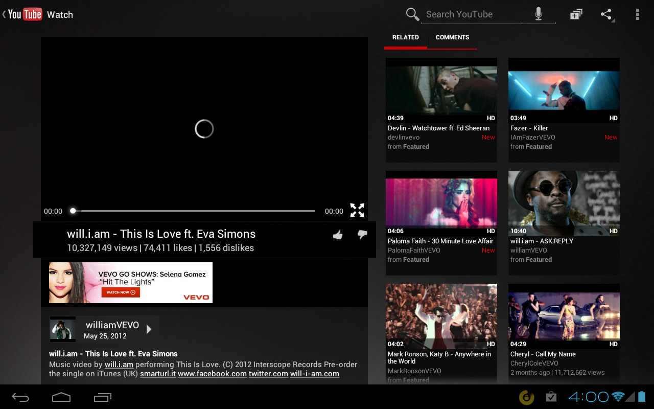Open the share icon menu

[606, 14]
